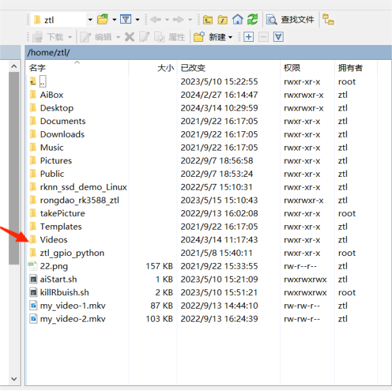Viewport: 392px width, 391px height.
Task: Select the Documents folder
Action: click(x=63, y=122)
